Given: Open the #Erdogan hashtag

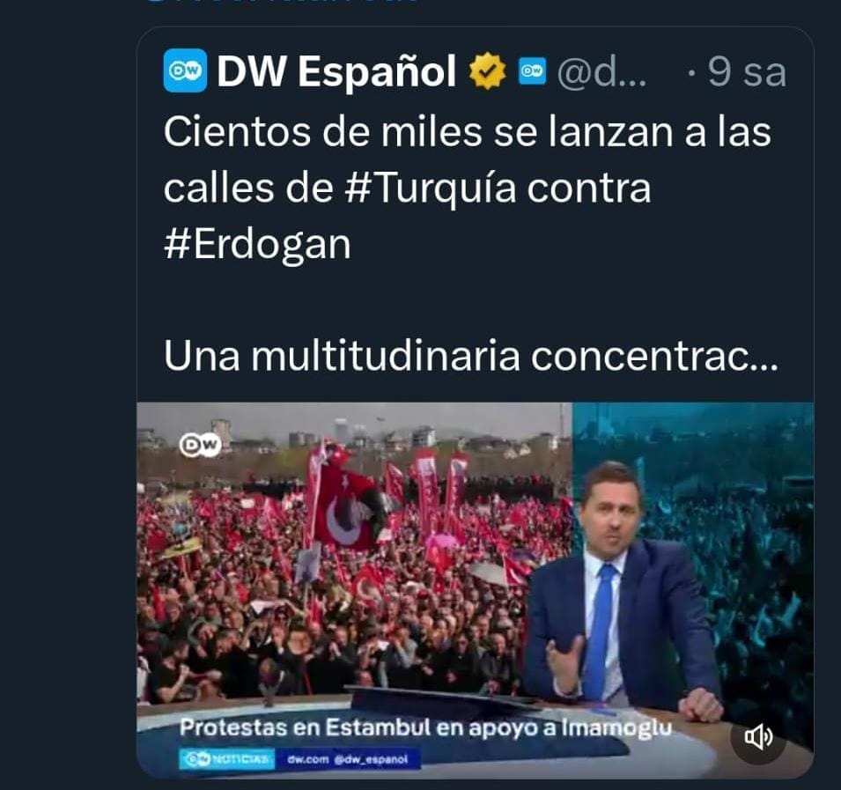Looking at the screenshot, I should (257, 244).
